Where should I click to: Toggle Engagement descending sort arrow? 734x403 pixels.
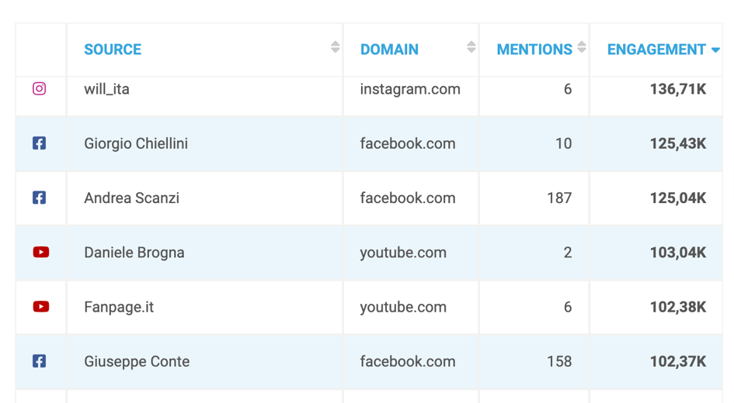pyautogui.click(x=715, y=50)
